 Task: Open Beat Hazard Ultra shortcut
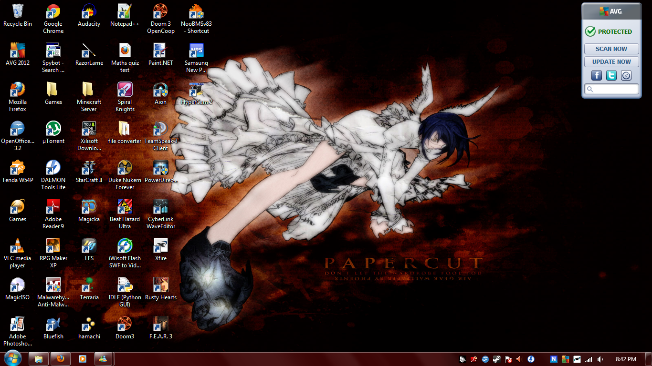(x=125, y=214)
